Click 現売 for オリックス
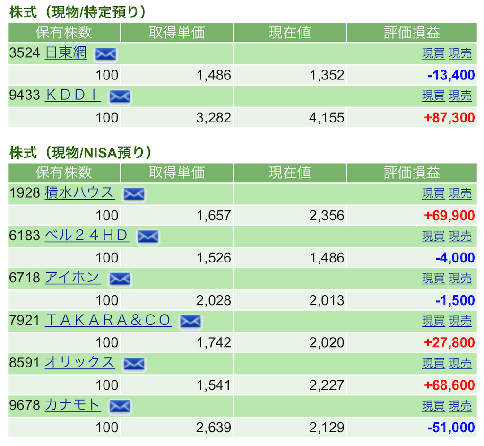The image size is (484, 446). tap(460, 364)
